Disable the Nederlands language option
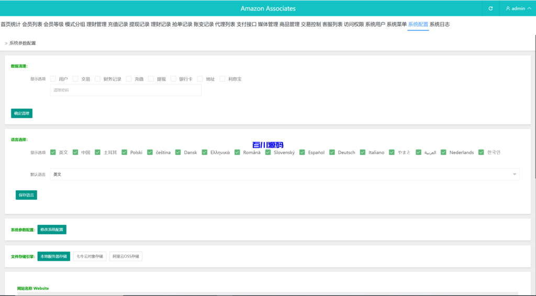 (x=444, y=152)
